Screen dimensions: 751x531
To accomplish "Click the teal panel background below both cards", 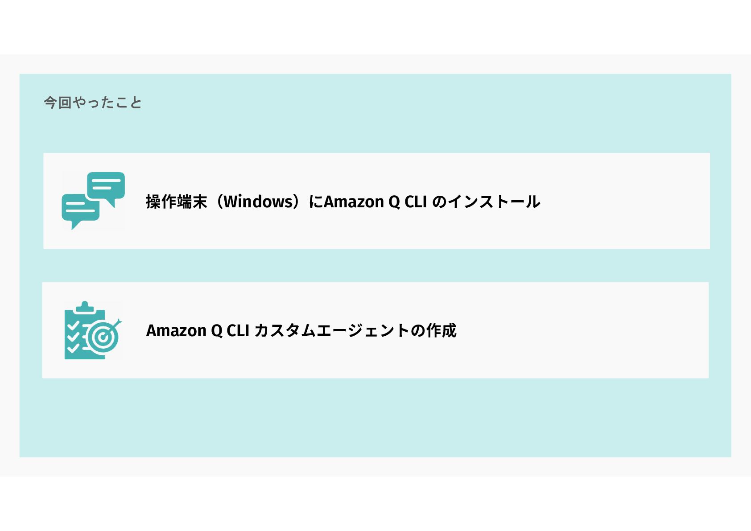I will pos(375,419).
